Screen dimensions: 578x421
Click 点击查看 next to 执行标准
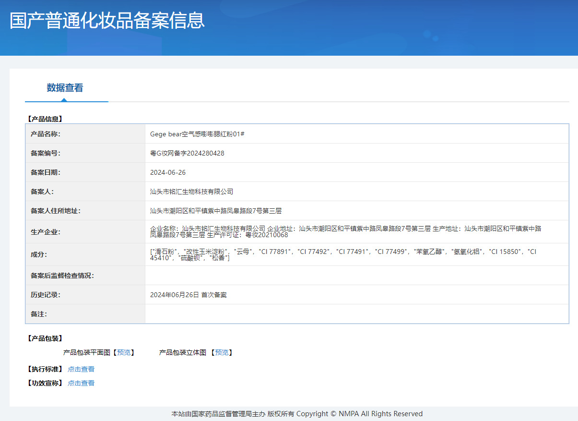81,369
